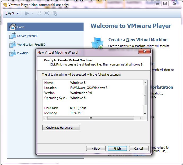Click the Server_FreeBSD VM icon
This screenshot has width=183, height=165.
(12, 36)
